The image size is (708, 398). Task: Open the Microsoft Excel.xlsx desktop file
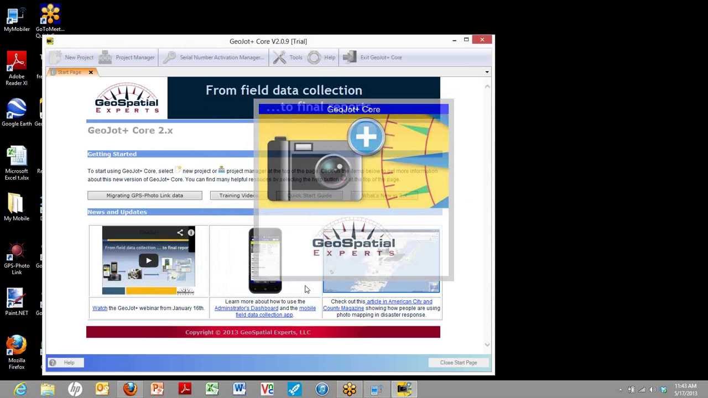pos(17,163)
